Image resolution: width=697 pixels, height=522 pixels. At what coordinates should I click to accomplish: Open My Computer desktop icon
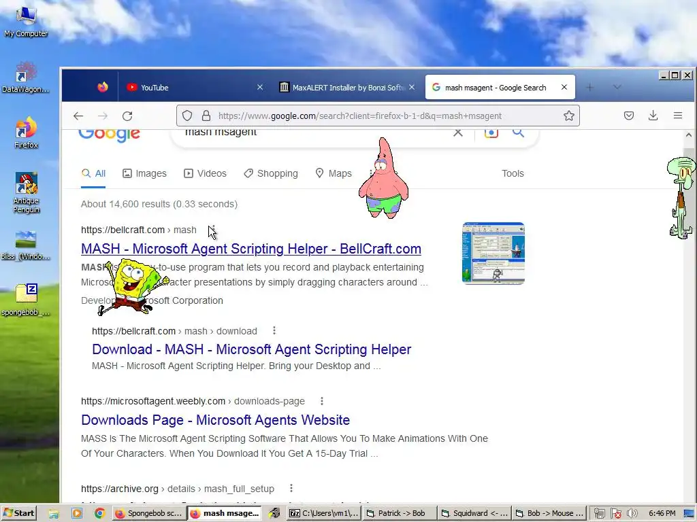pyautogui.click(x=26, y=21)
